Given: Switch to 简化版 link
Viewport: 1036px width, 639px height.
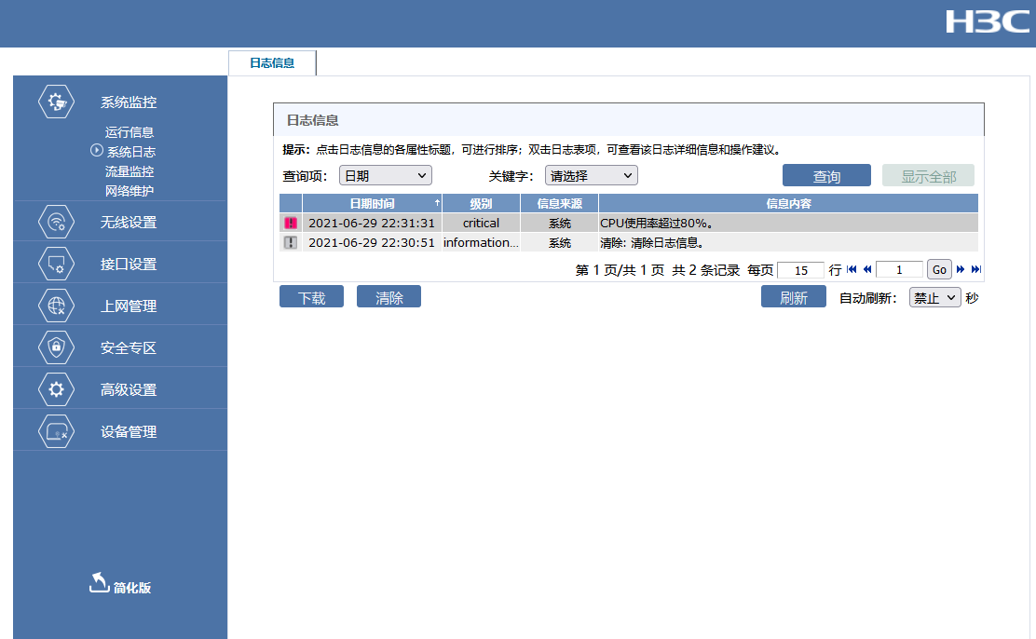Looking at the screenshot, I should click(132, 588).
